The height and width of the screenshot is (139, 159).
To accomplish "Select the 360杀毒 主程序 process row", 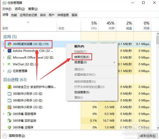I will point(76,128).
